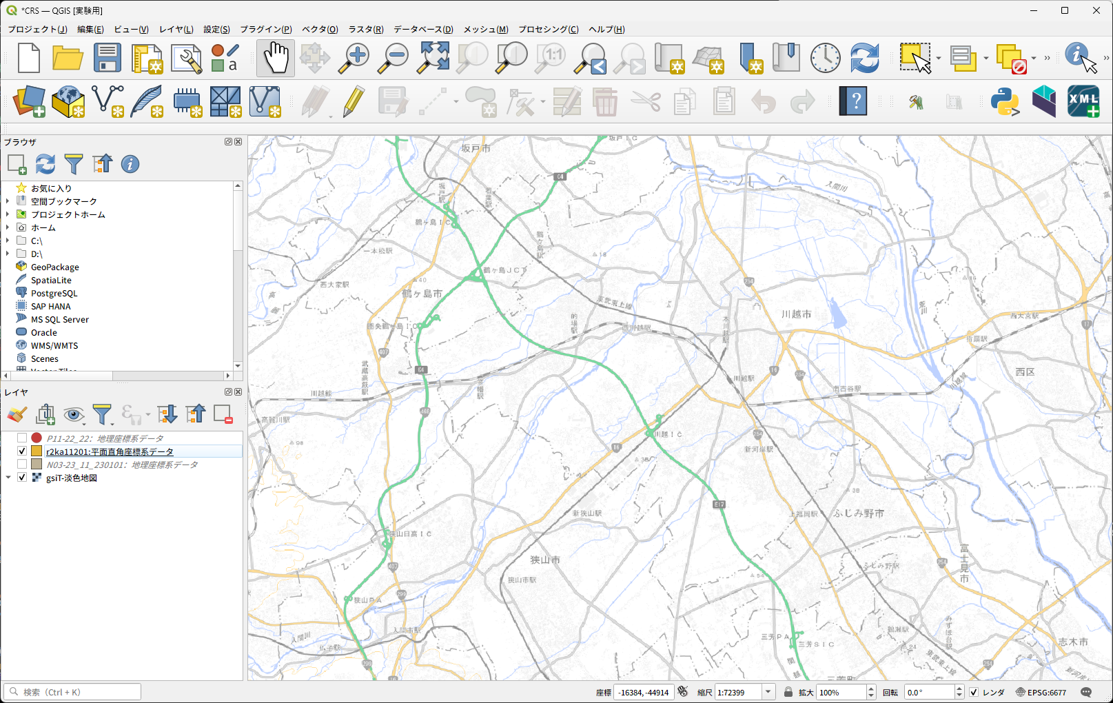1113x703 pixels.
Task: Select the Pan Map hand tool
Action: pyautogui.click(x=276, y=57)
